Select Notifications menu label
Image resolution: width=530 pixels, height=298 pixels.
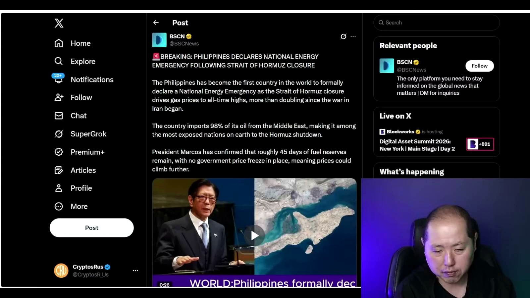pyautogui.click(x=92, y=79)
